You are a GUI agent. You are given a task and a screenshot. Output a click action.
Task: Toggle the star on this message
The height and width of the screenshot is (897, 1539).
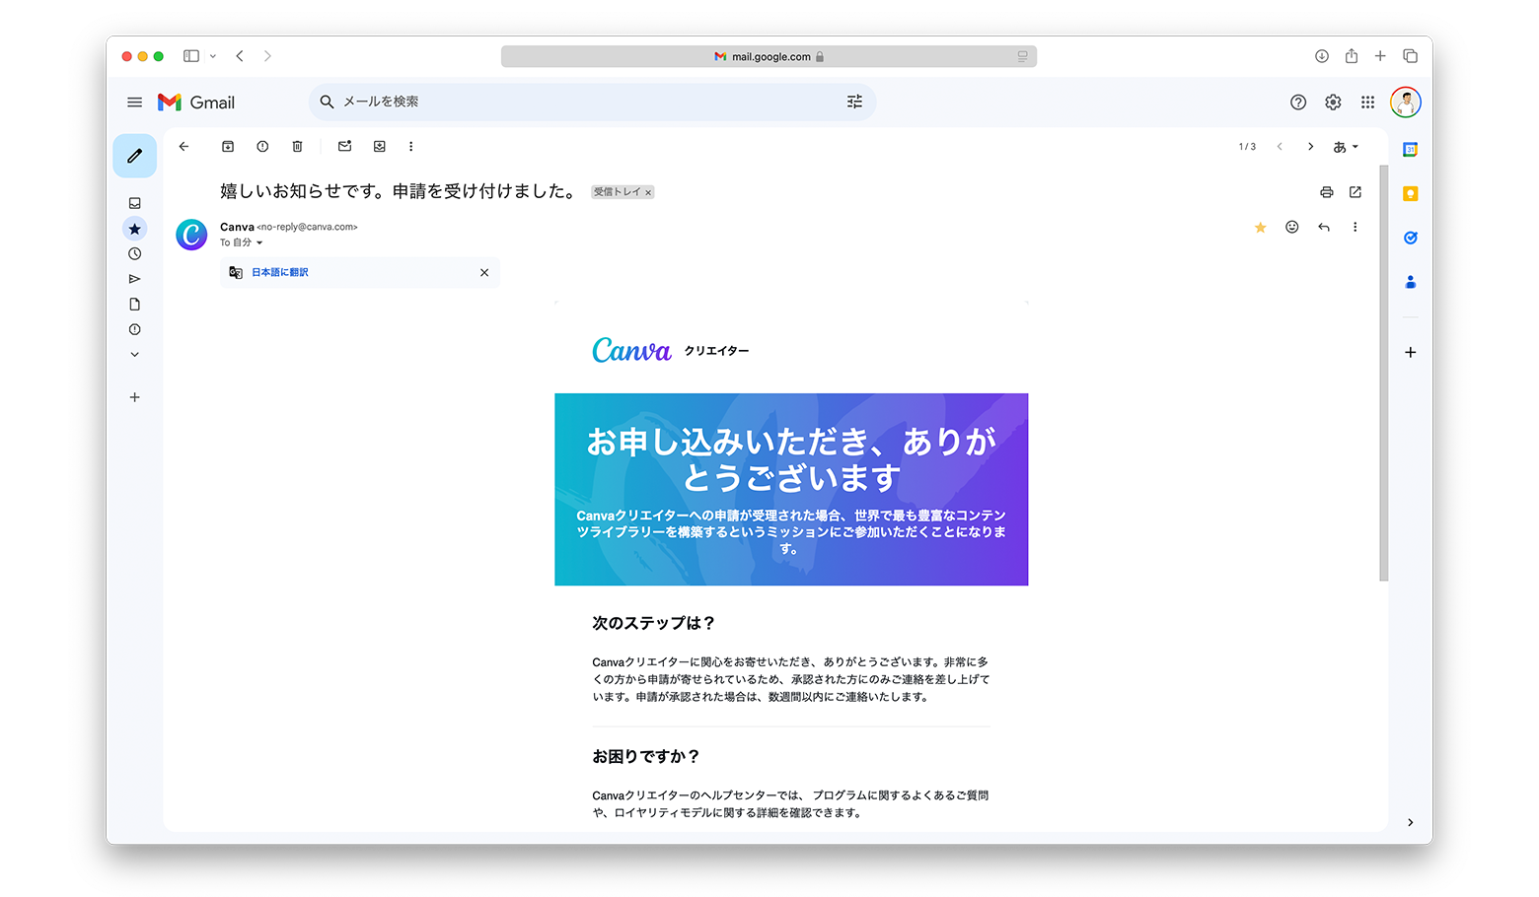1260,228
